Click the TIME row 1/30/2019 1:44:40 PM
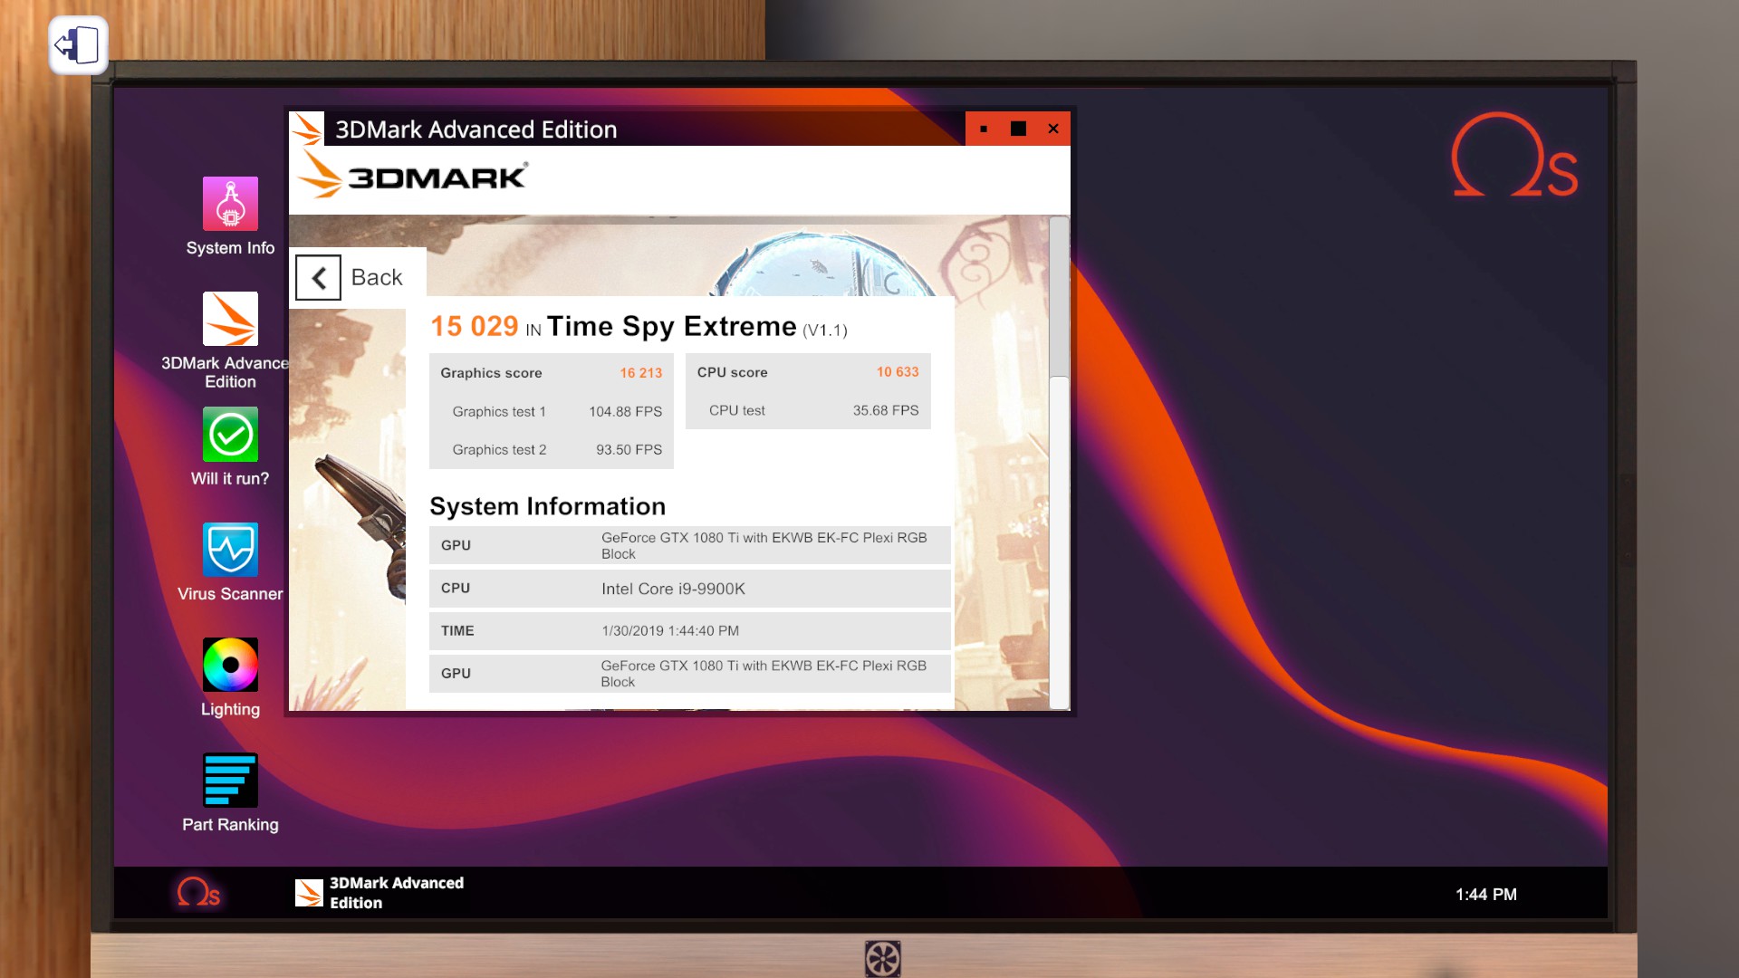The height and width of the screenshot is (978, 1739). 689,631
